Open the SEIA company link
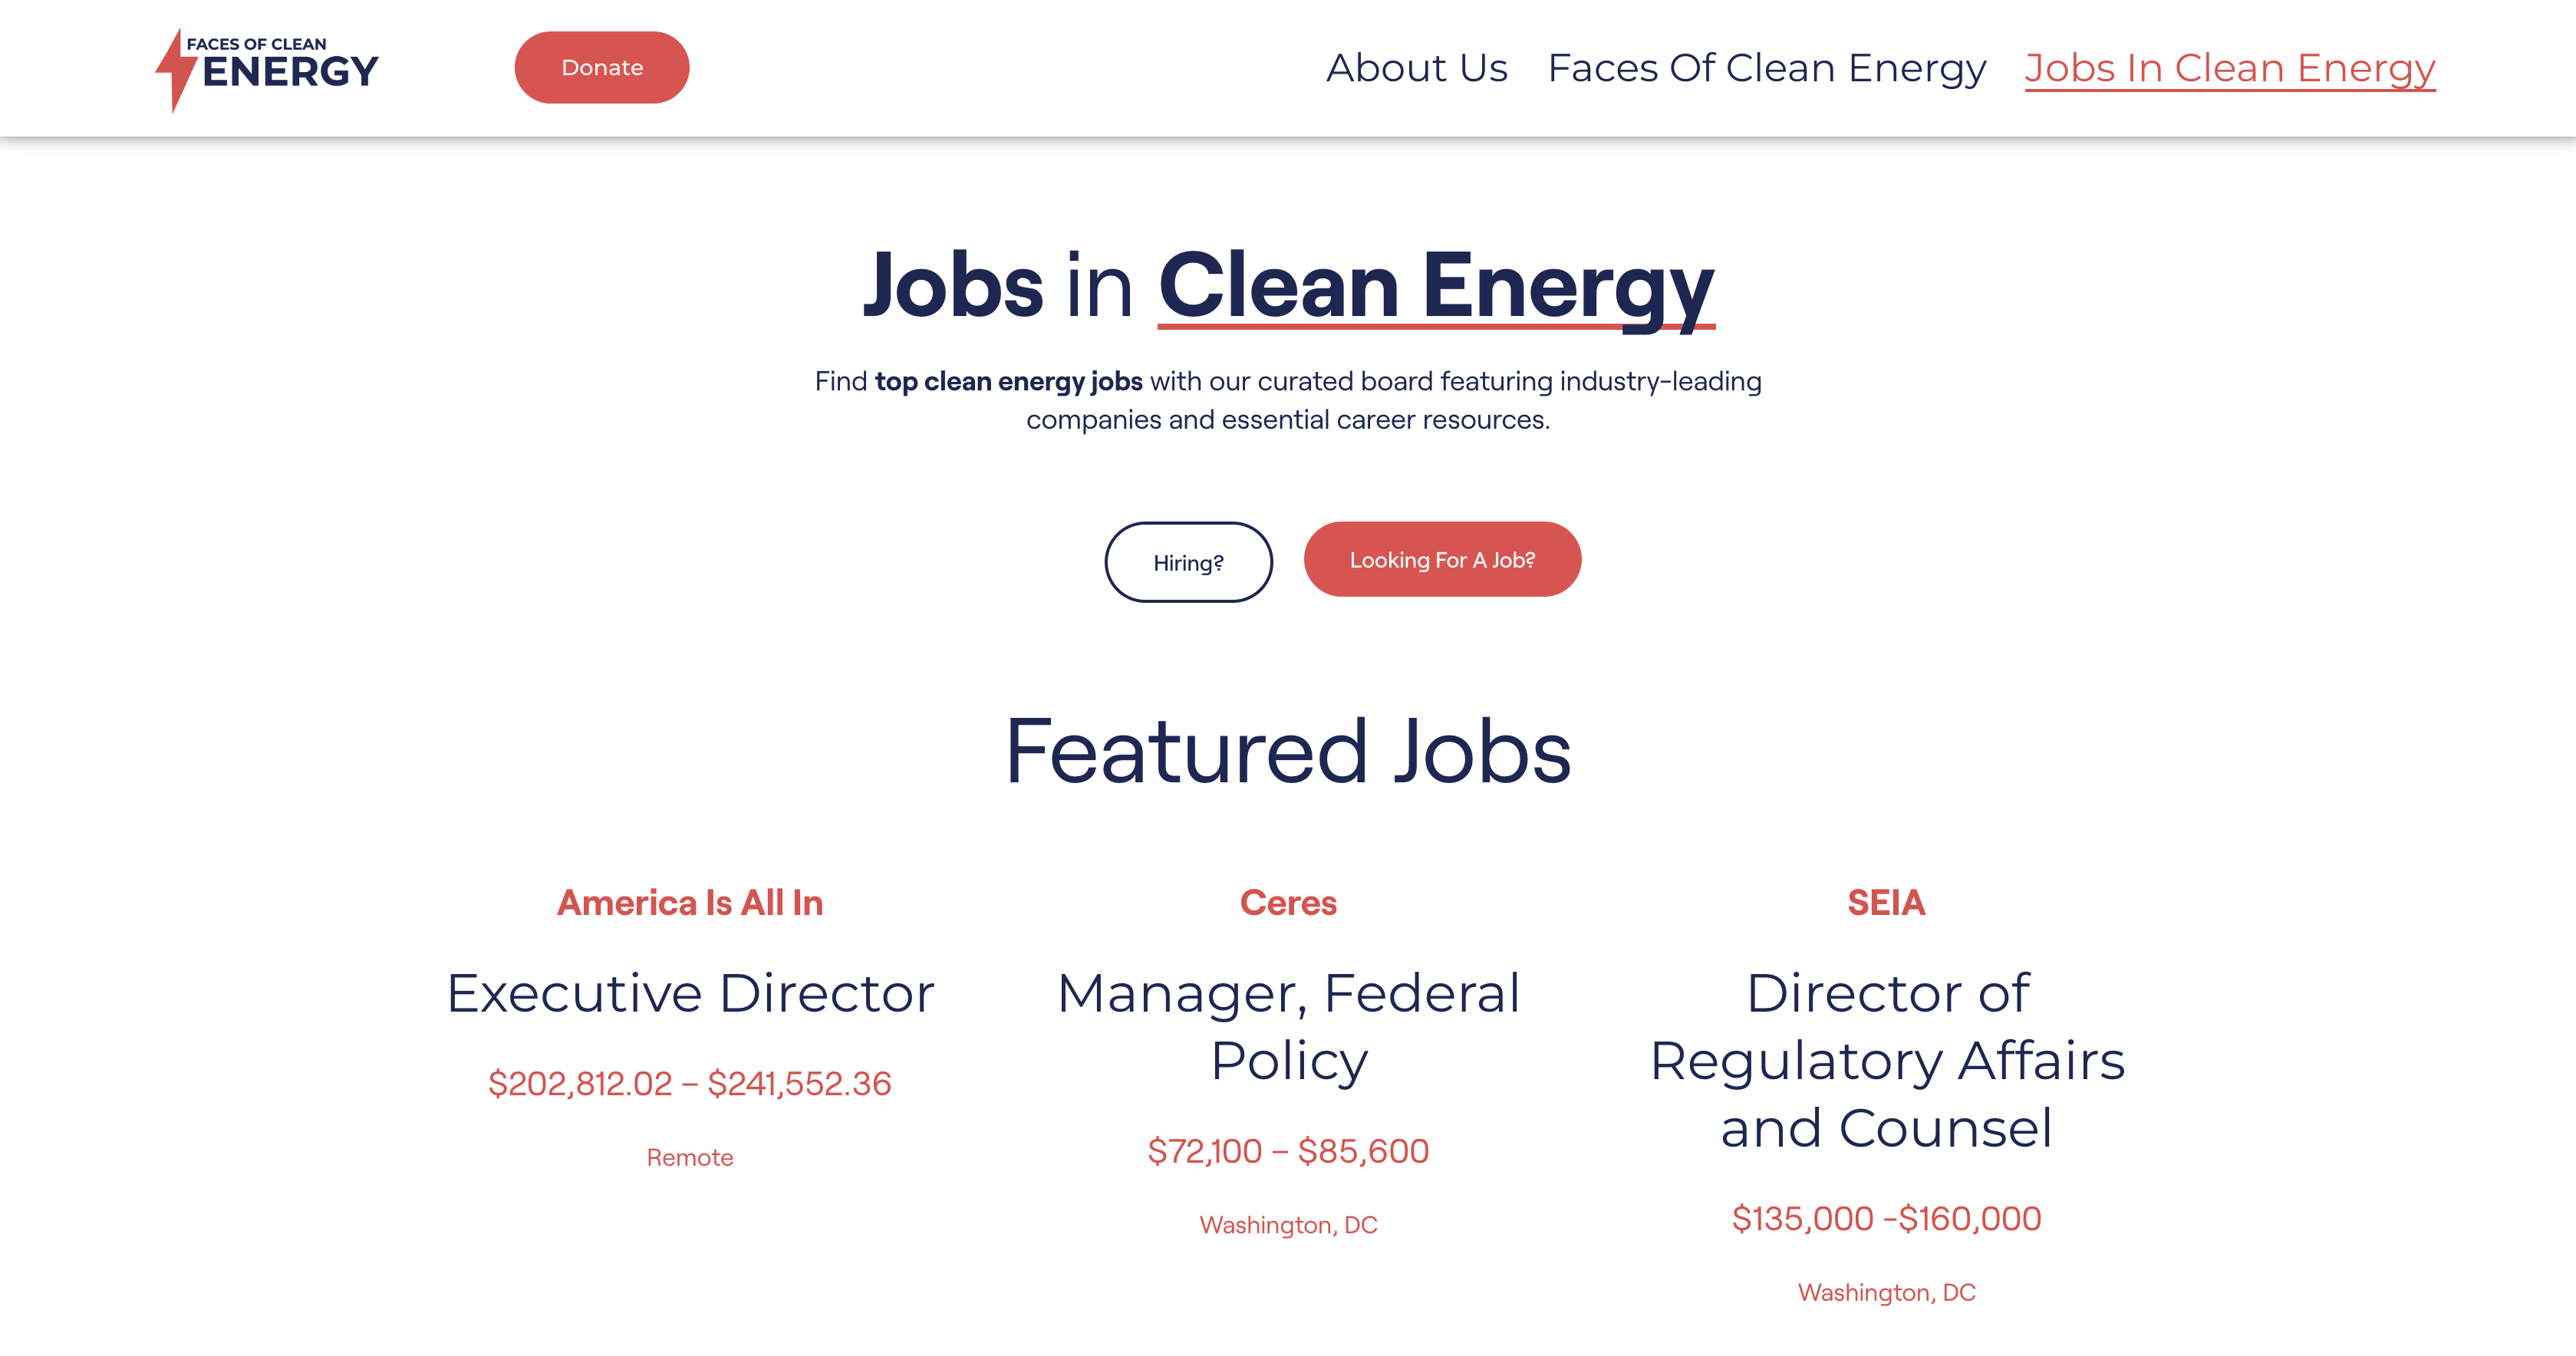The height and width of the screenshot is (1356, 2576). tap(1886, 901)
